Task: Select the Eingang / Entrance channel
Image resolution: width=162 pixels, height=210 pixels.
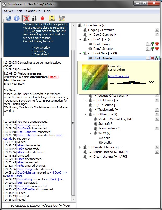Action: pyautogui.click(x=101, y=30)
